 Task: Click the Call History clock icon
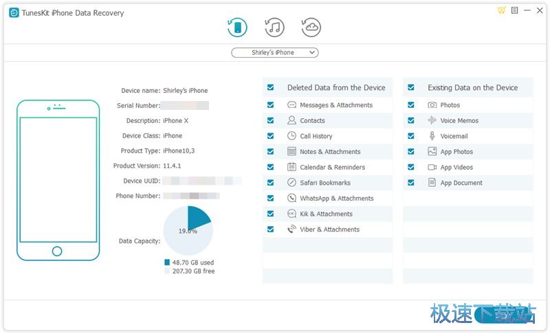coord(291,136)
